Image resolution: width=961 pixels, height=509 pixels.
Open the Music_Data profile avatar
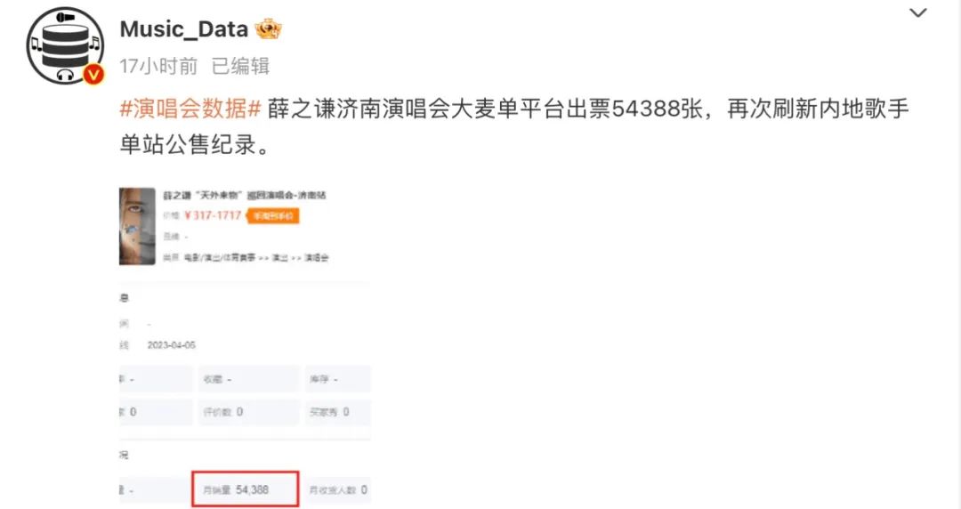65,46
